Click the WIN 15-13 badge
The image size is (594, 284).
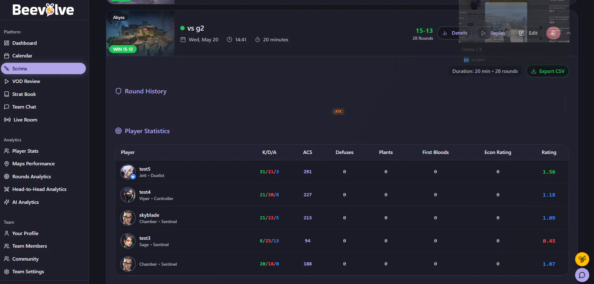coord(123,49)
